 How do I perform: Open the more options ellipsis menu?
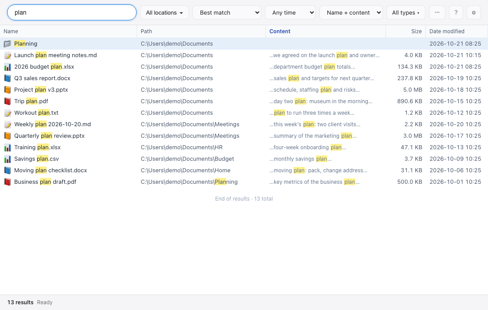437,13
